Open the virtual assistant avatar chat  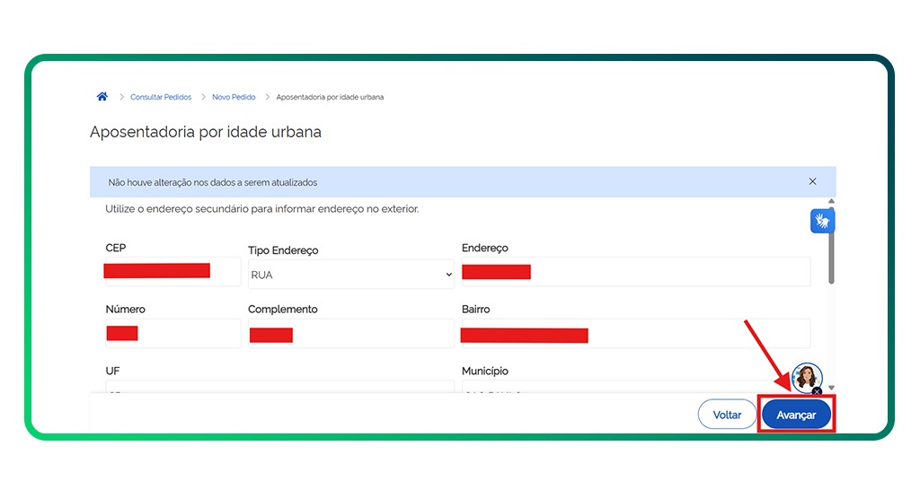coord(806,377)
